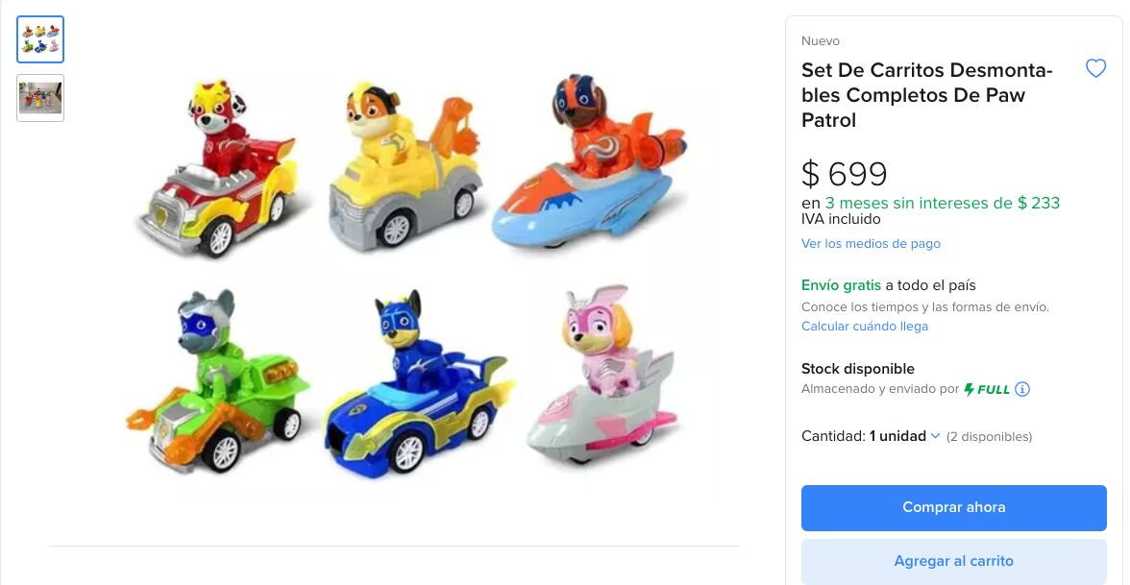
Task: Click the 2 disponibles availability text
Action: (989, 436)
